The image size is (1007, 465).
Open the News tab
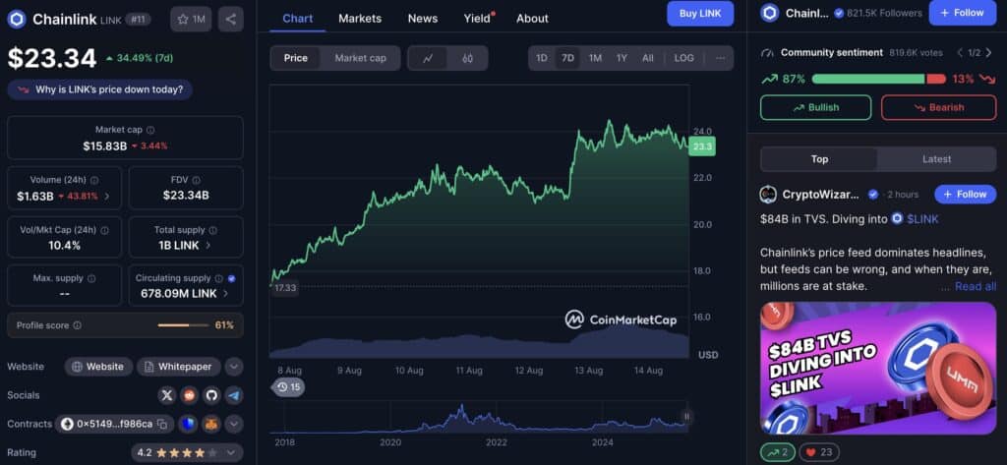[423, 18]
